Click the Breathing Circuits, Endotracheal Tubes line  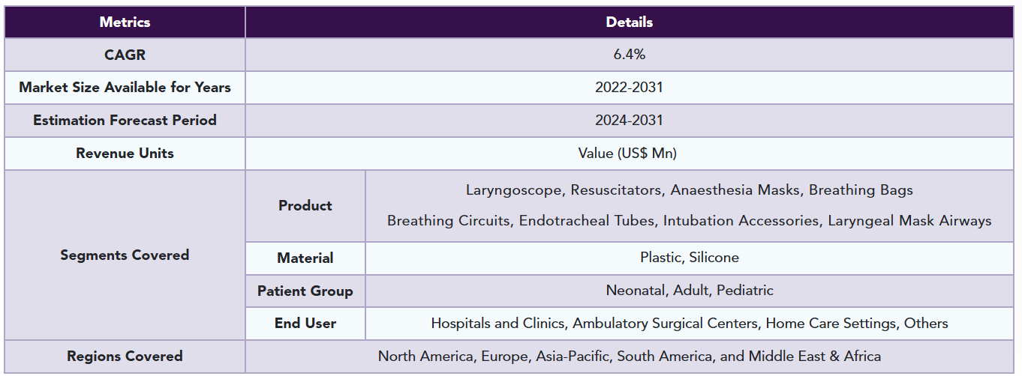click(x=689, y=221)
